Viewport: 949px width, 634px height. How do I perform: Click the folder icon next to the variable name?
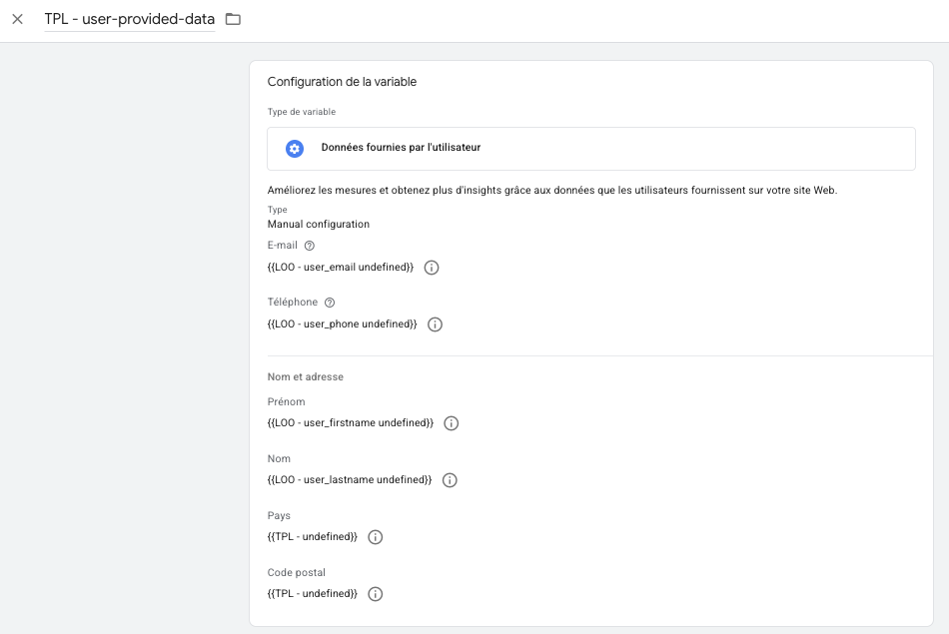233,19
